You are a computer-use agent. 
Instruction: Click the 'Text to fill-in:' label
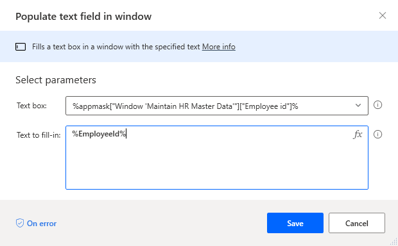39,135
